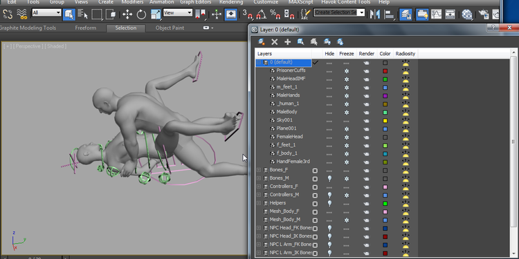This screenshot has height=259, width=519.
Task: Select the Select and Move tool
Action: 127,15
